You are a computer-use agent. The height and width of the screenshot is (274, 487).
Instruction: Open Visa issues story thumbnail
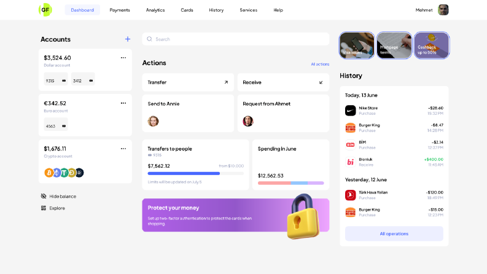tap(357, 45)
